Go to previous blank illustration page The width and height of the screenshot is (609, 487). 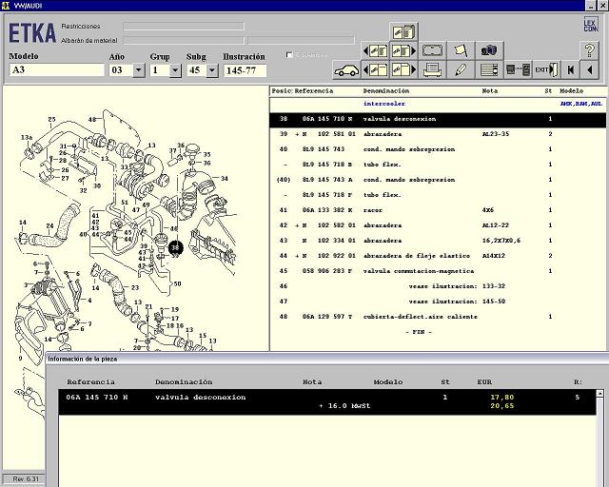tap(375, 70)
